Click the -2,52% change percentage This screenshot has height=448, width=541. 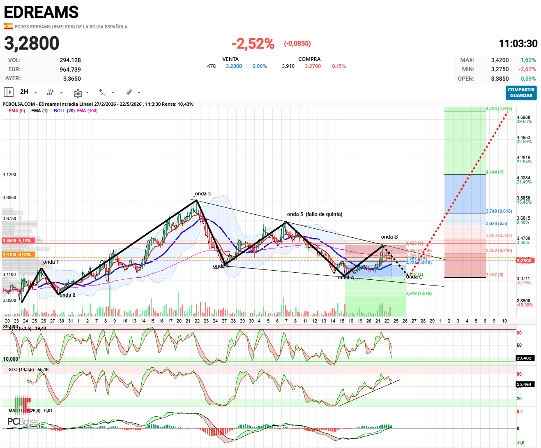(x=253, y=44)
